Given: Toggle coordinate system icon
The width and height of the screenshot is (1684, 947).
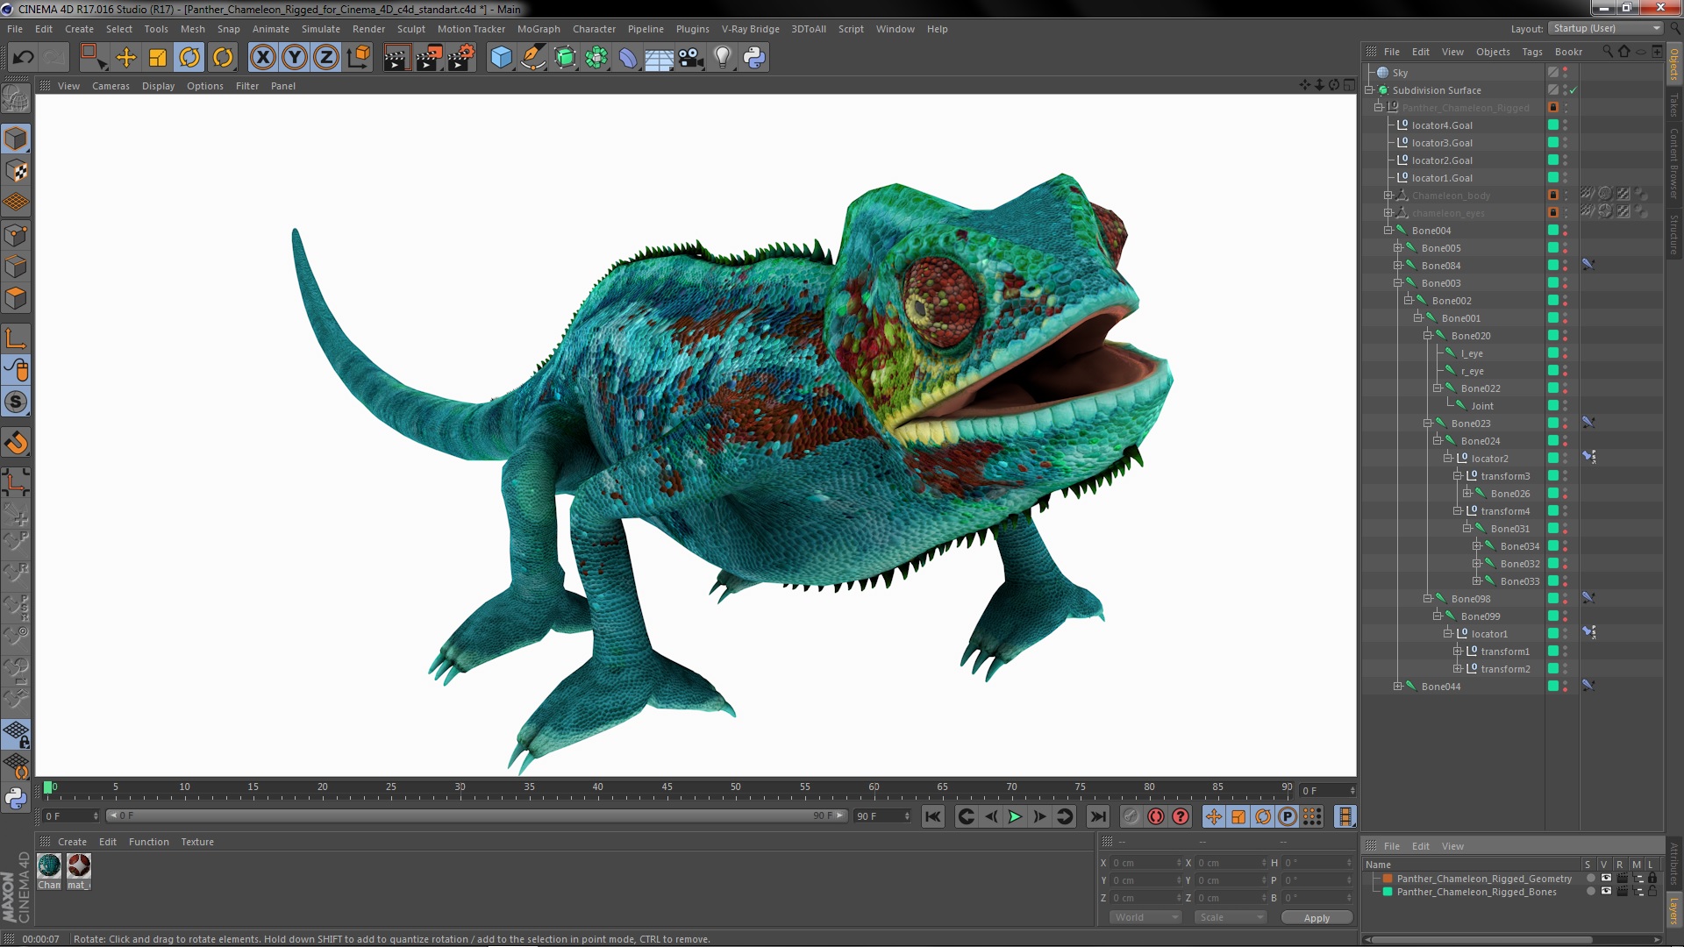Looking at the screenshot, I should point(359,58).
